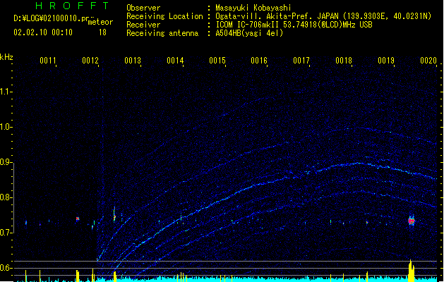Select the ICOM IC-706mkII receiver details
The height and width of the screenshot is (282, 444).
pos(294,25)
